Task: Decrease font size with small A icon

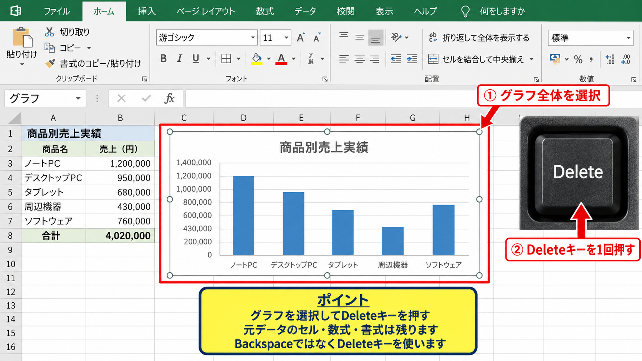Action: [x=317, y=38]
